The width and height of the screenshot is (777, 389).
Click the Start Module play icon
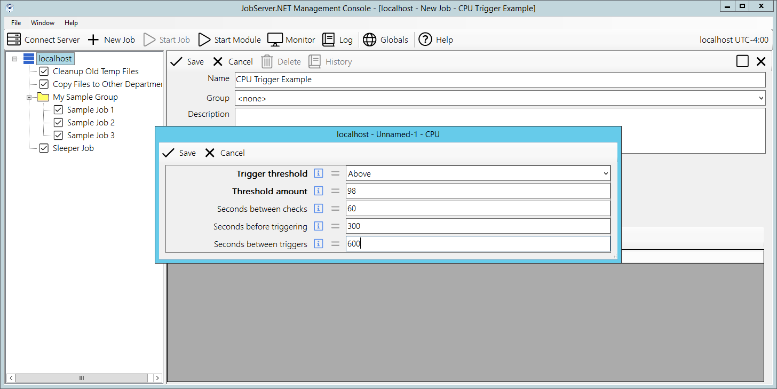pos(204,39)
